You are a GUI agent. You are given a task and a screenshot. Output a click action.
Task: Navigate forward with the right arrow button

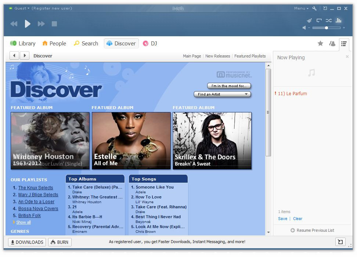(25, 56)
